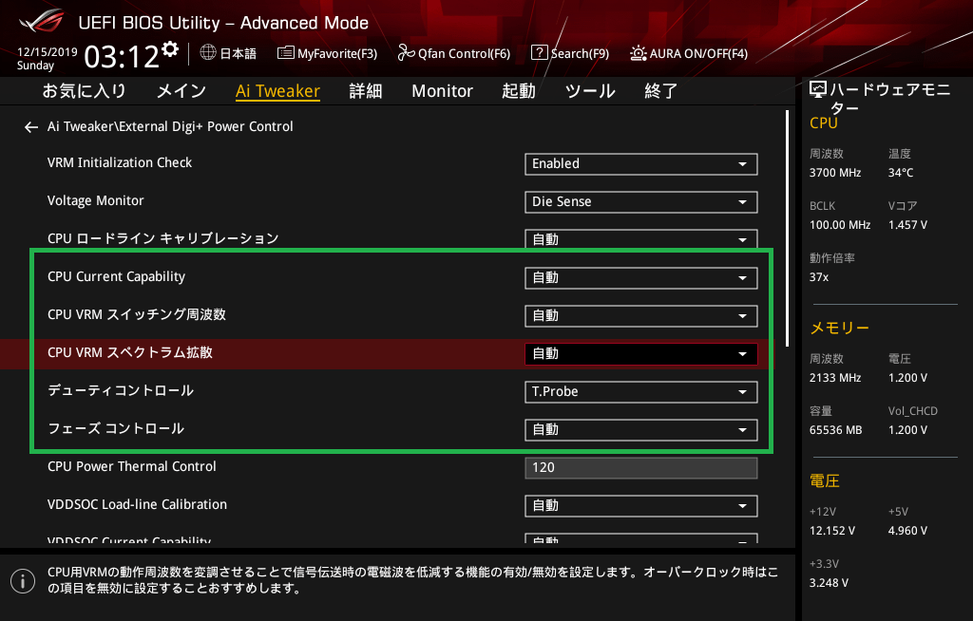The image size is (973, 621).
Task: Click CPU Power Thermal Control value field
Action: 640,467
